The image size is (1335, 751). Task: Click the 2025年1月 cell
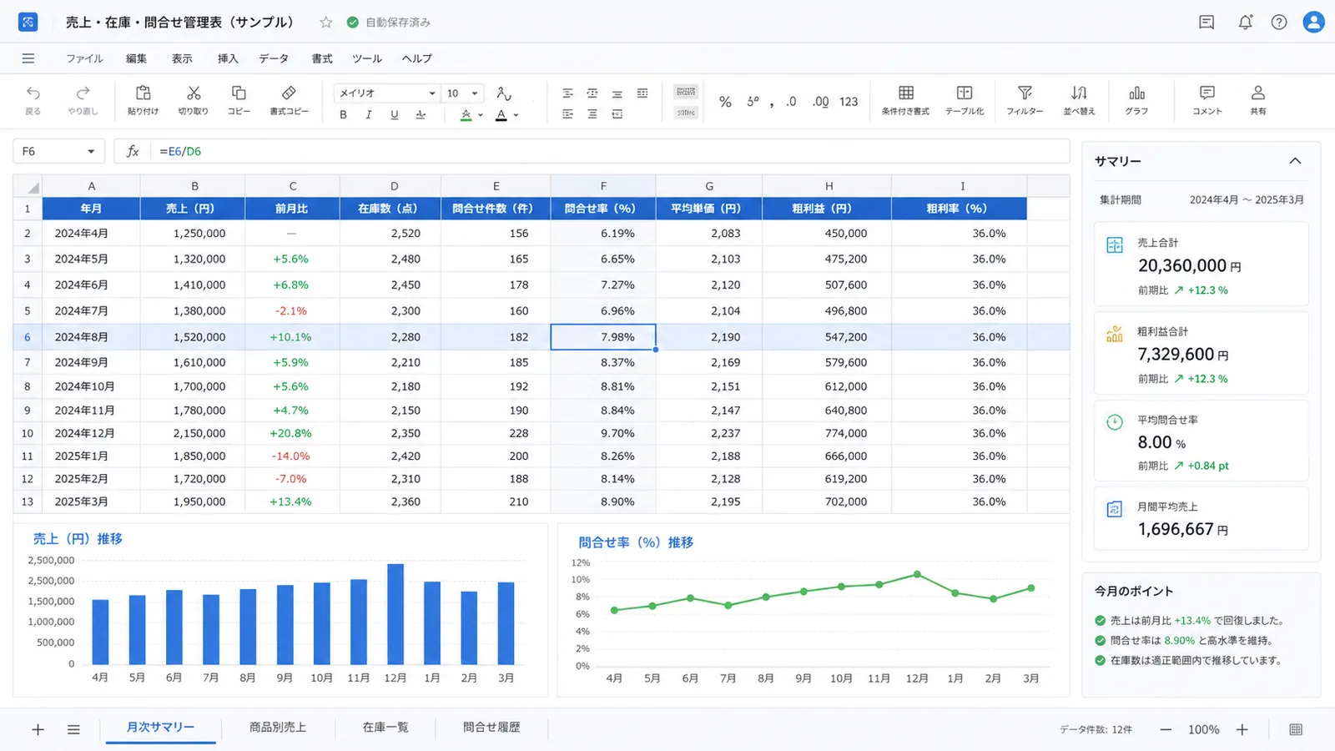91,456
